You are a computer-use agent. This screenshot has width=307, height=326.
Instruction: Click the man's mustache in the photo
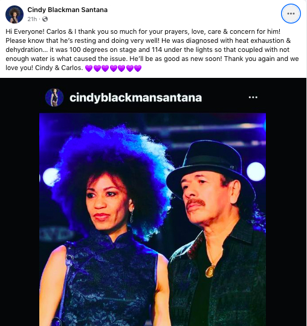(195, 202)
